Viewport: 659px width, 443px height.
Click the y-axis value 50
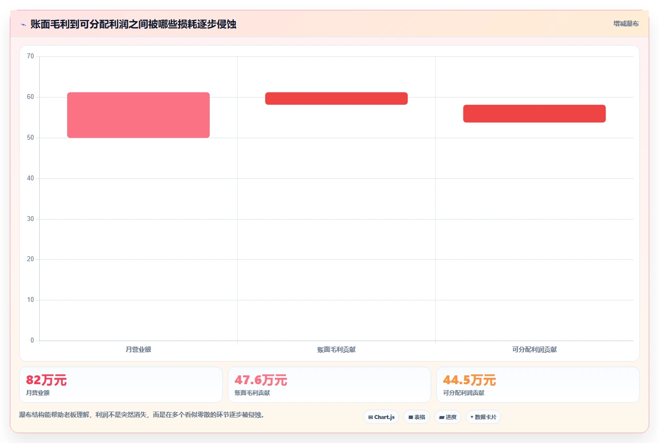point(30,138)
